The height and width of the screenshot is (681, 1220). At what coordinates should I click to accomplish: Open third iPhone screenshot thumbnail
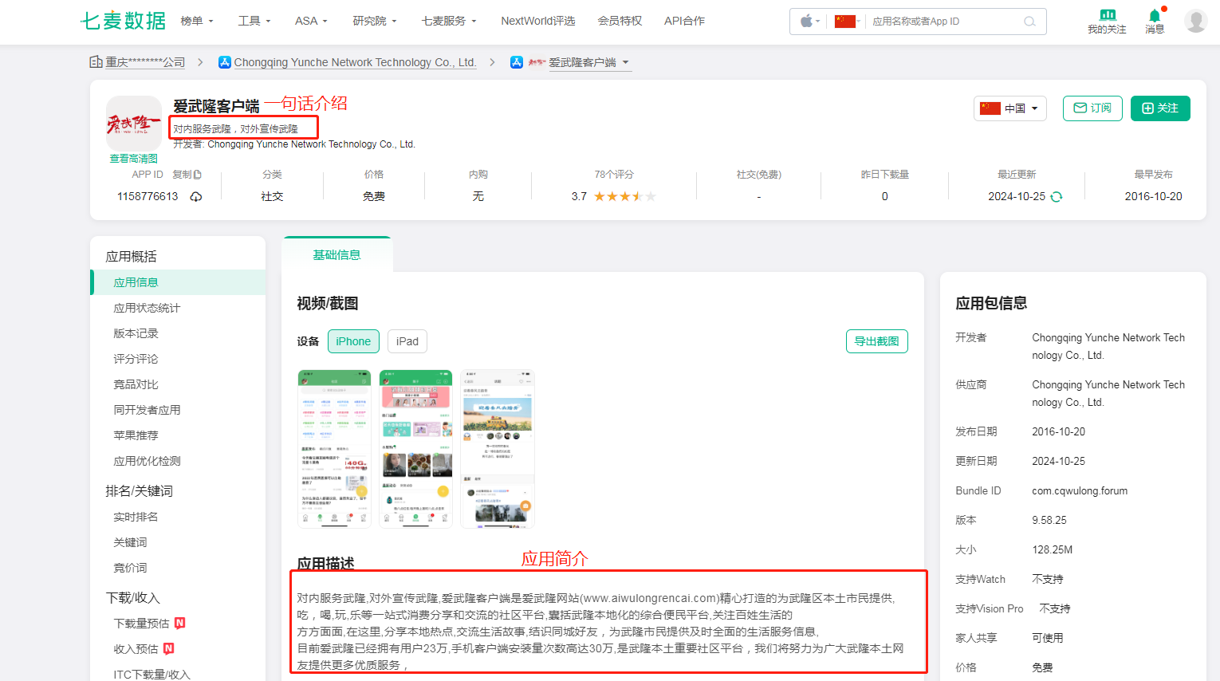(498, 449)
